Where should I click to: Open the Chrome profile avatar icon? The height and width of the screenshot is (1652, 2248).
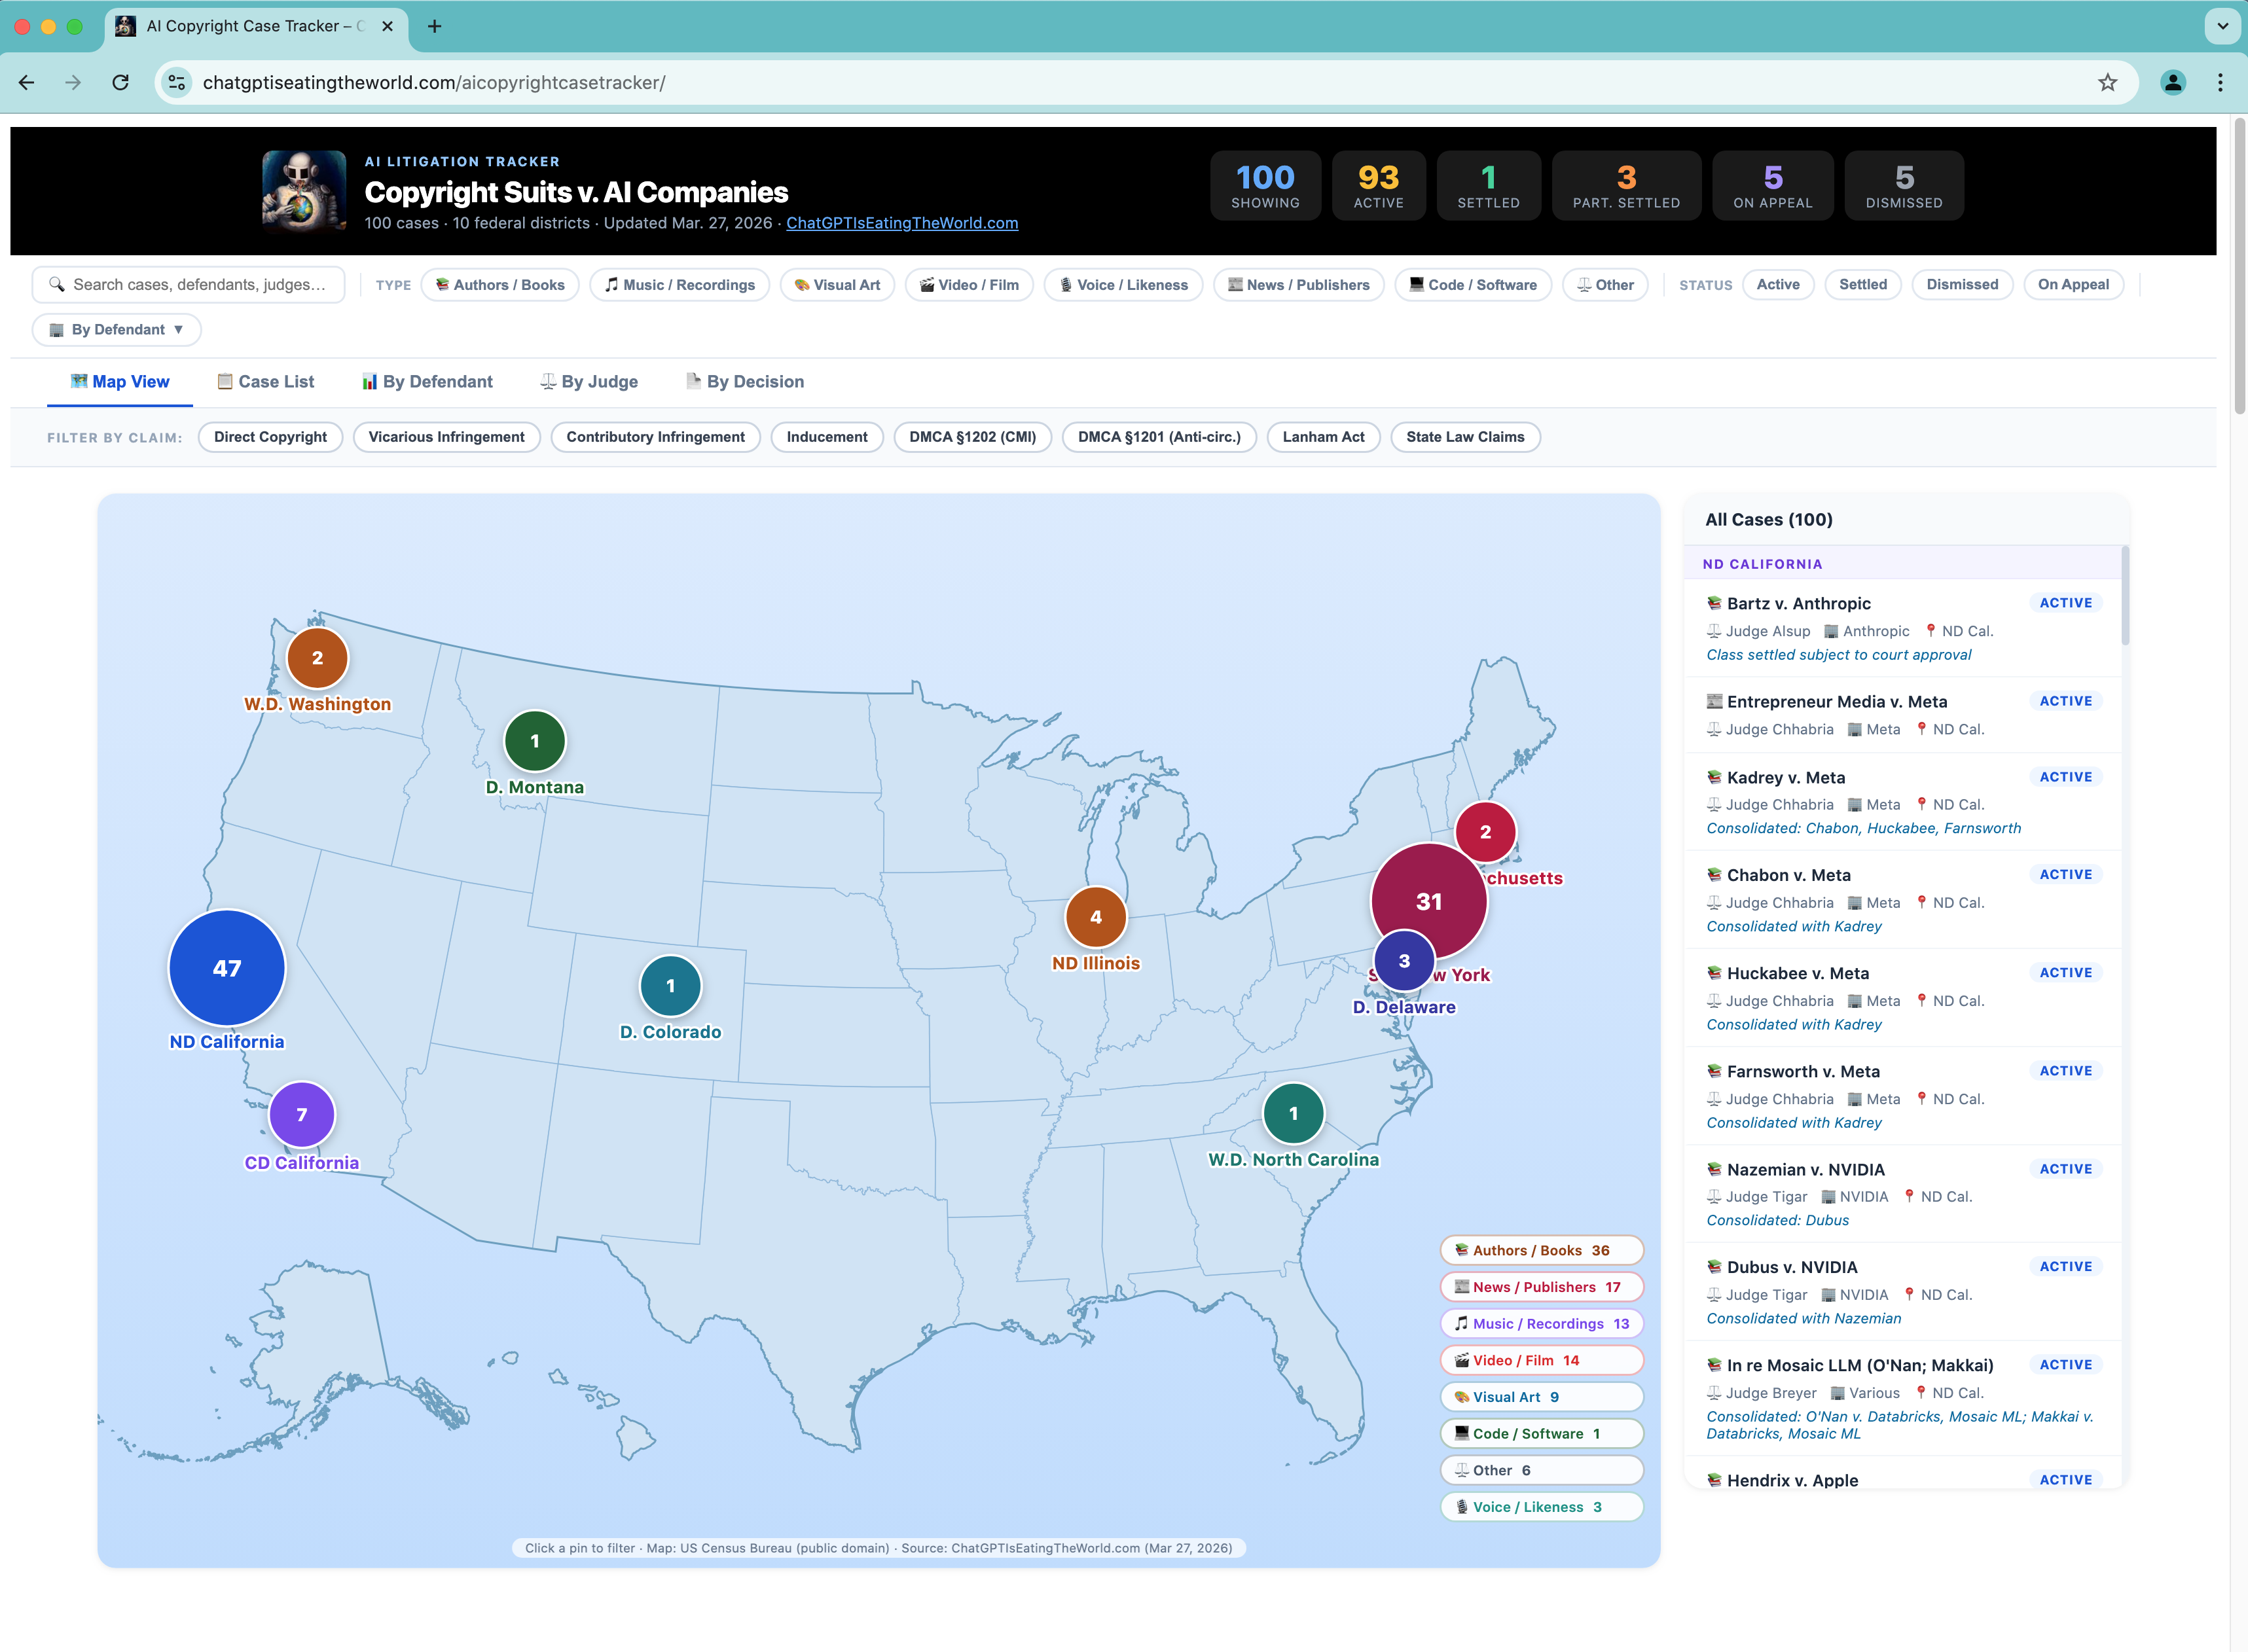(2172, 83)
